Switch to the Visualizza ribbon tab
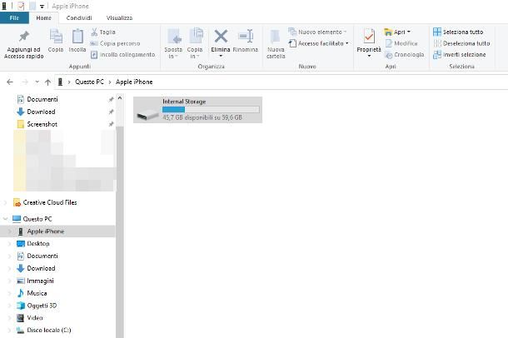 click(119, 17)
